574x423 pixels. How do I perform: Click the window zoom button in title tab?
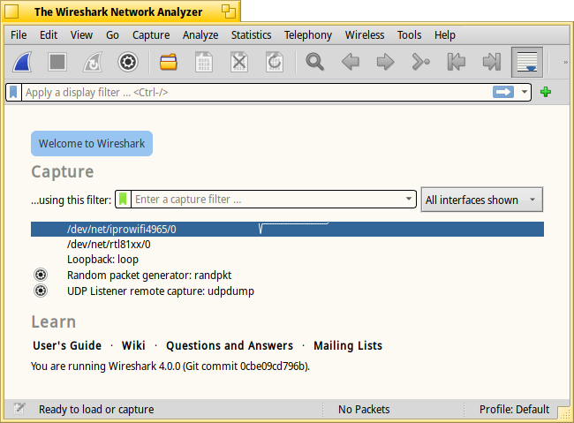(x=229, y=11)
